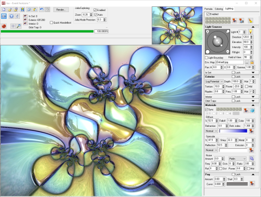Click the Copy toolbar icon
The image size is (261, 197).
29,9
